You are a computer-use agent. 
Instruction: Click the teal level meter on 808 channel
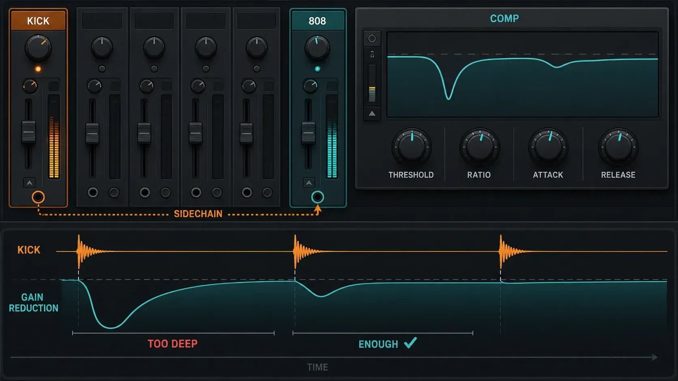[x=332, y=137]
